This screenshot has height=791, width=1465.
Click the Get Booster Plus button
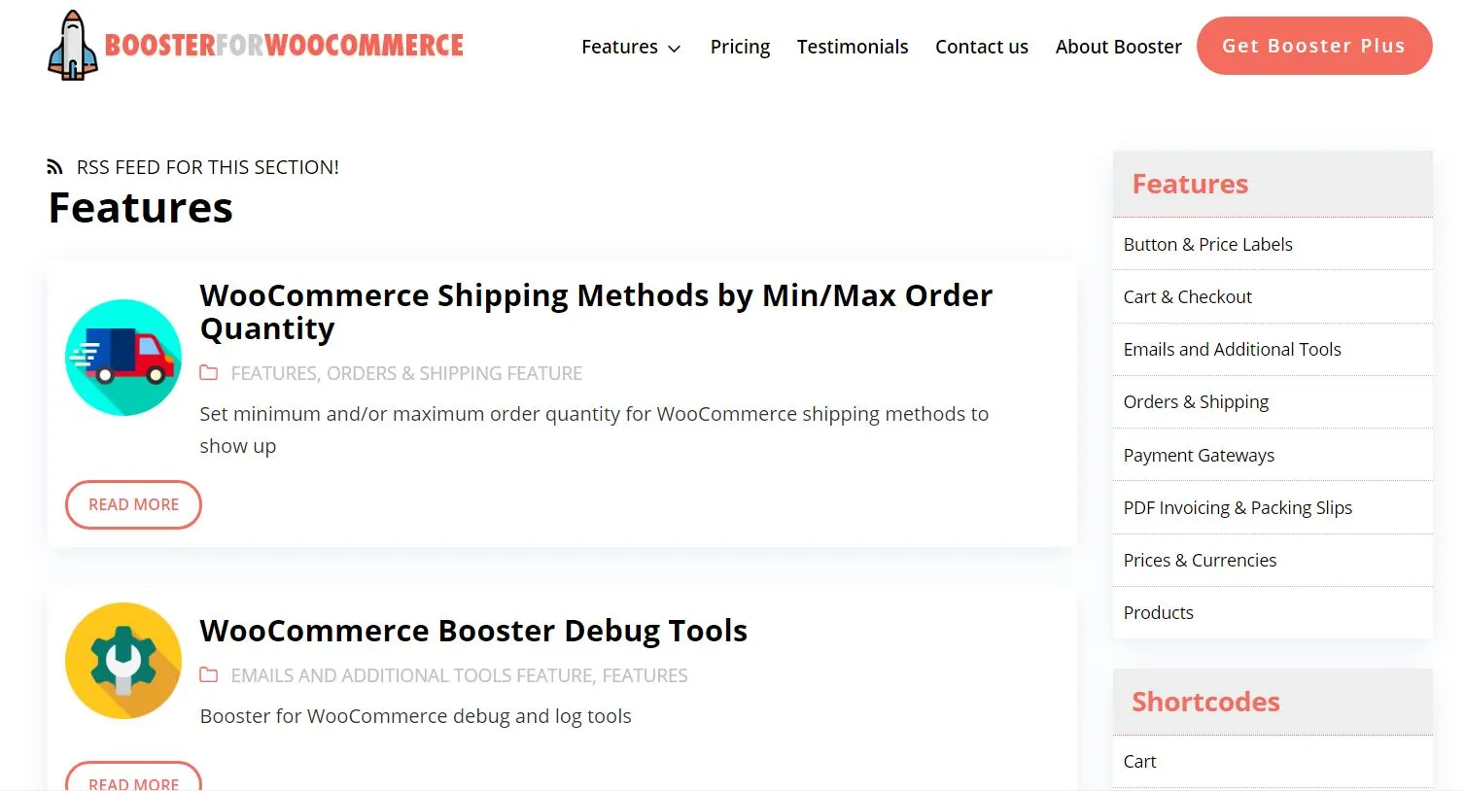click(1313, 45)
